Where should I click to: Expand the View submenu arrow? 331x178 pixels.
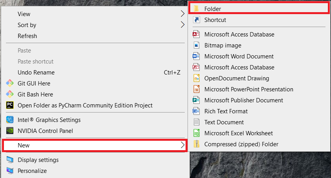[x=182, y=14]
